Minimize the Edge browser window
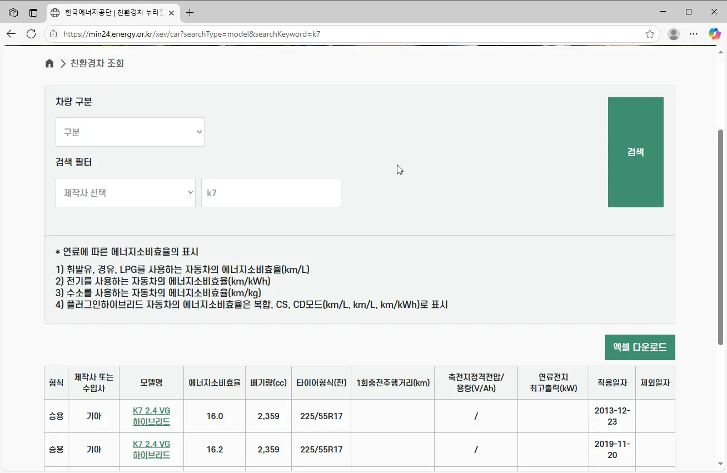This screenshot has height=473, width=727. (x=663, y=12)
